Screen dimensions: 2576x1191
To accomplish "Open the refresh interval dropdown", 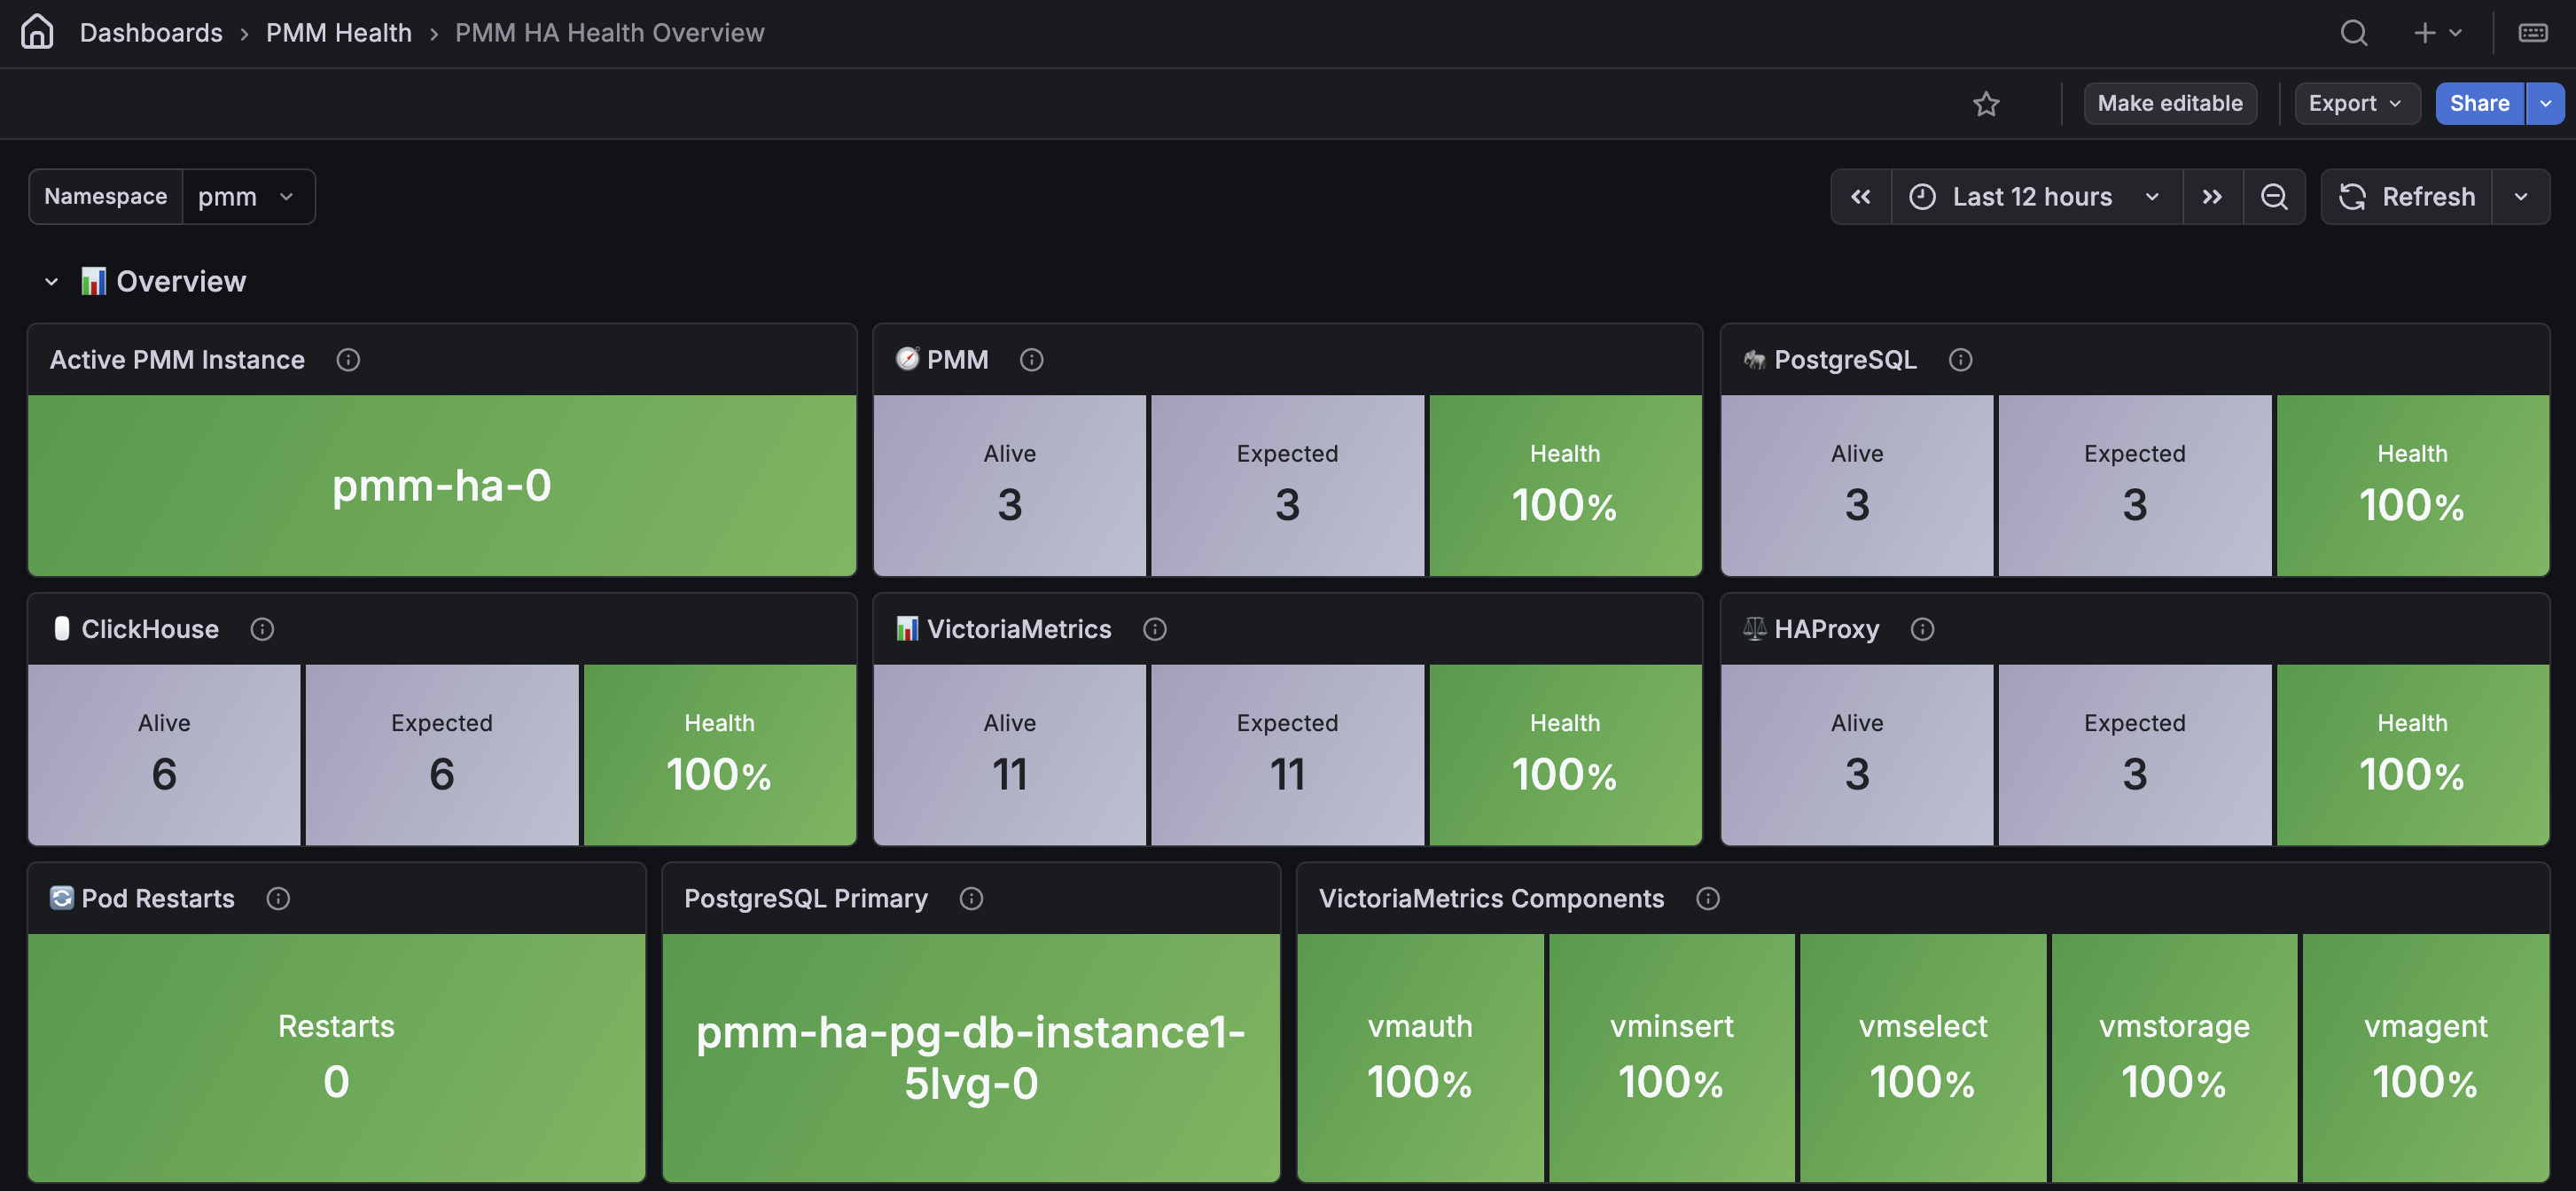I will pyautogui.click(x=2521, y=197).
